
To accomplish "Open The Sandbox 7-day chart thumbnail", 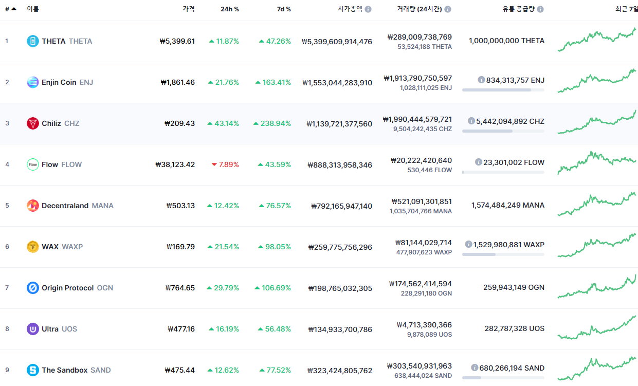I will pyautogui.click(x=597, y=369).
